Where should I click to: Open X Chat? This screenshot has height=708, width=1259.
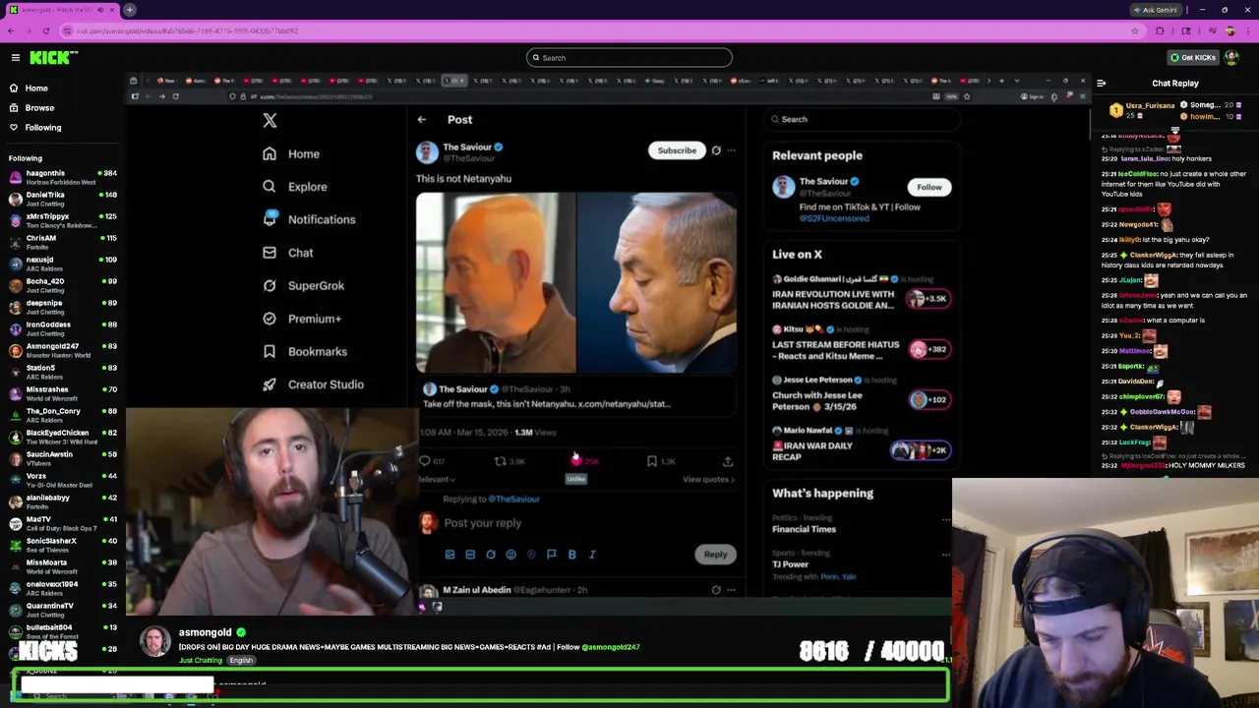pyautogui.click(x=287, y=253)
